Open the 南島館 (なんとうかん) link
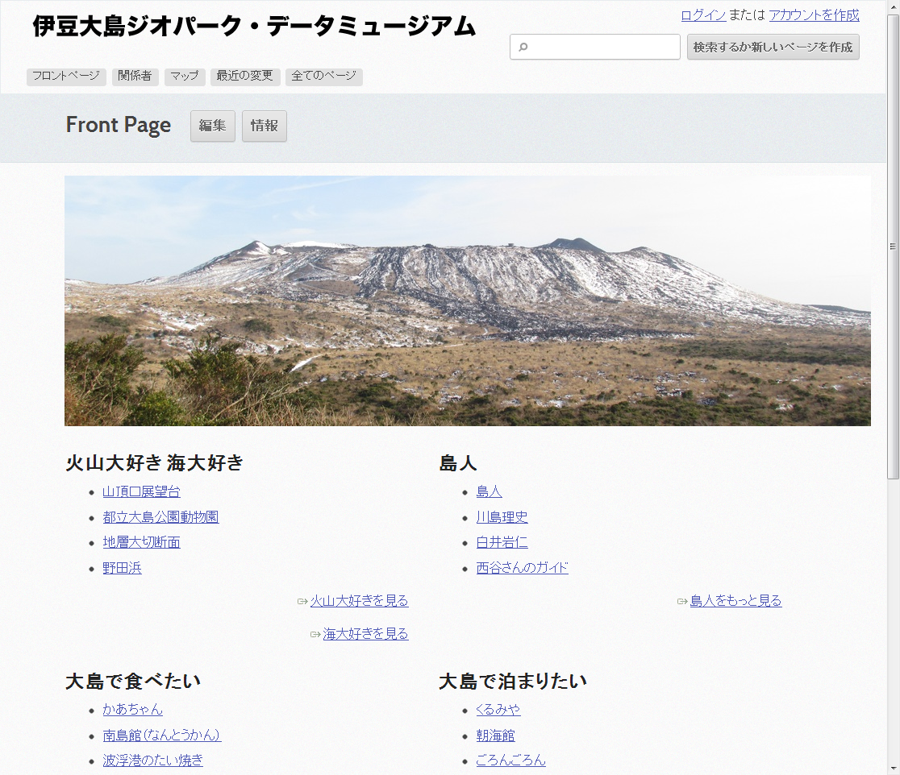 tap(162, 736)
